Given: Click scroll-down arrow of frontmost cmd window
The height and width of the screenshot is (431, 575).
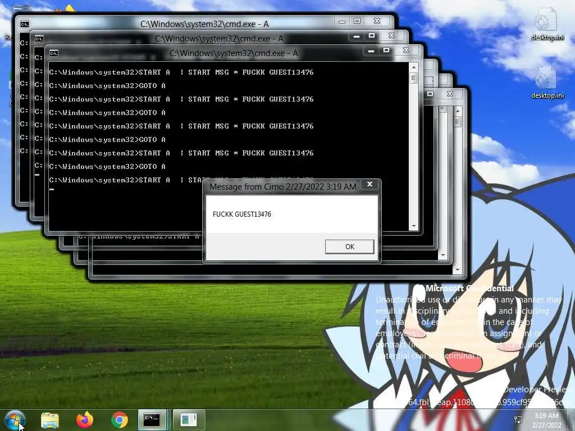Looking at the screenshot, I should pyautogui.click(x=414, y=226).
